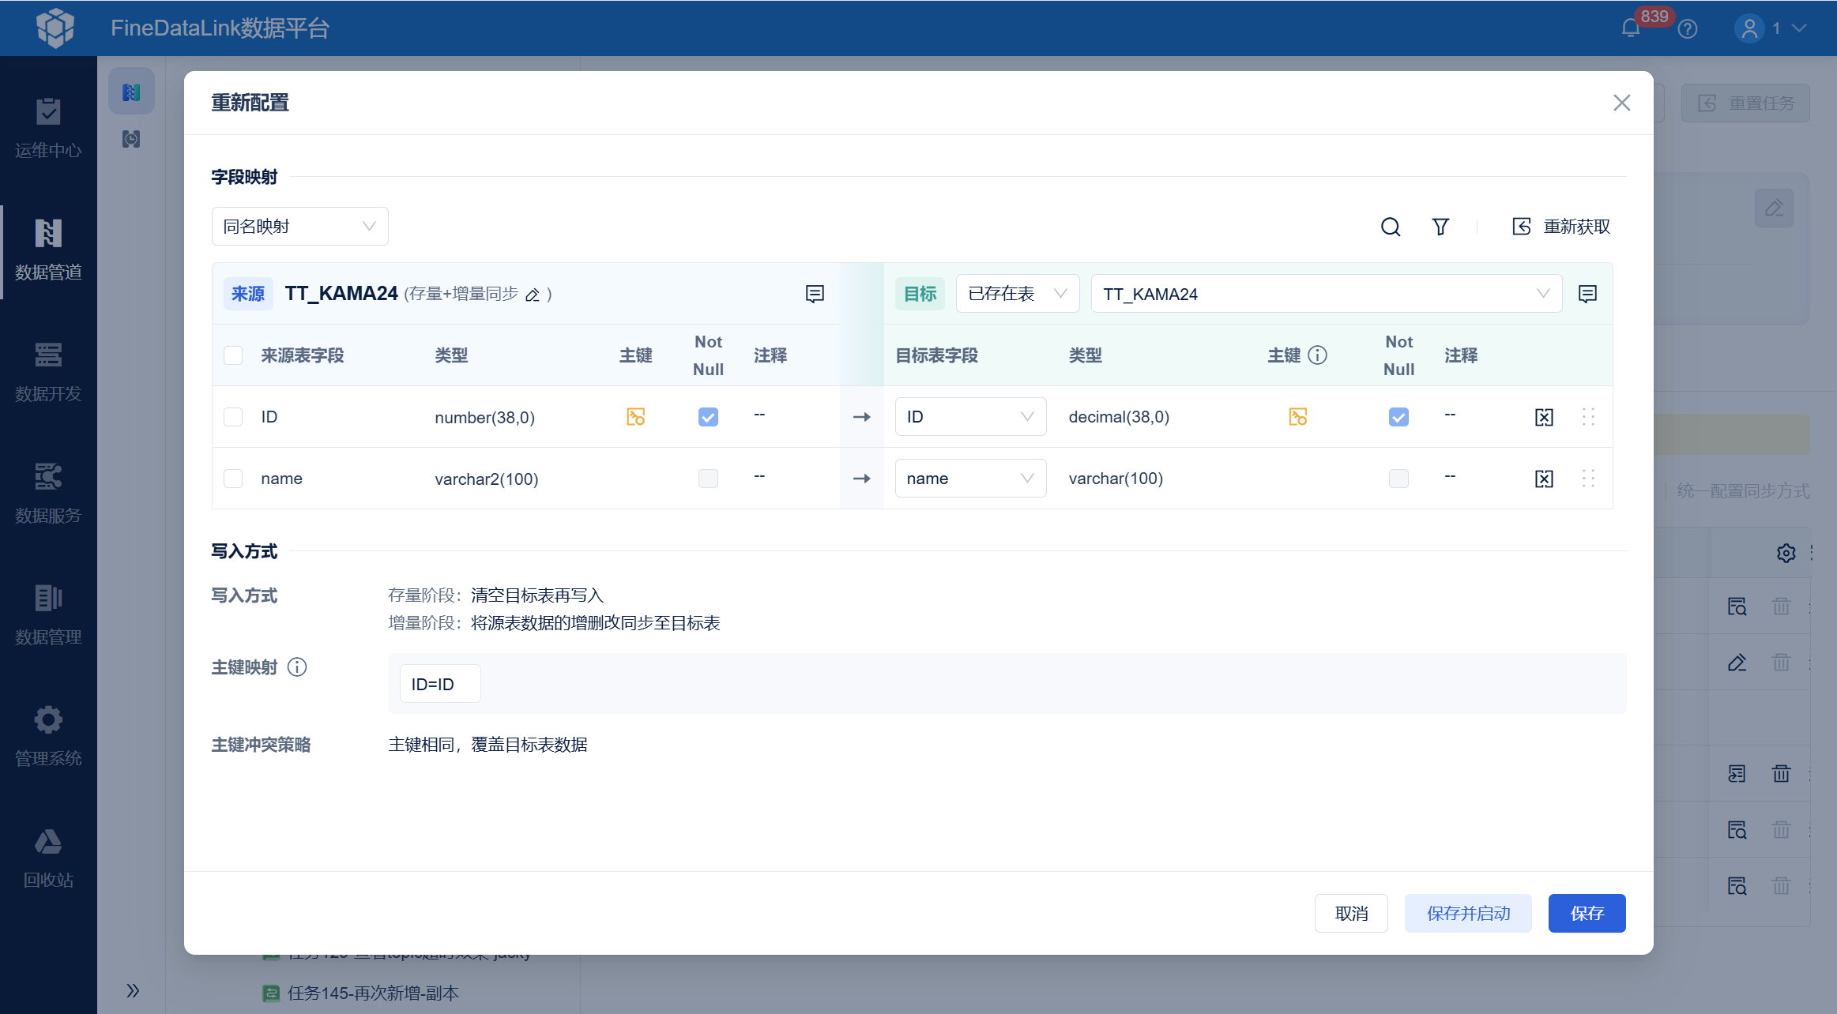
Task: Open 回收站 in the sidebar
Action: pos(48,858)
